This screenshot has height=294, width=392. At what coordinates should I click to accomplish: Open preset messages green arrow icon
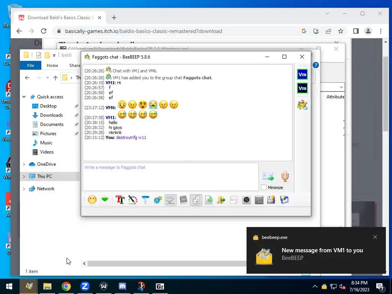point(105,200)
